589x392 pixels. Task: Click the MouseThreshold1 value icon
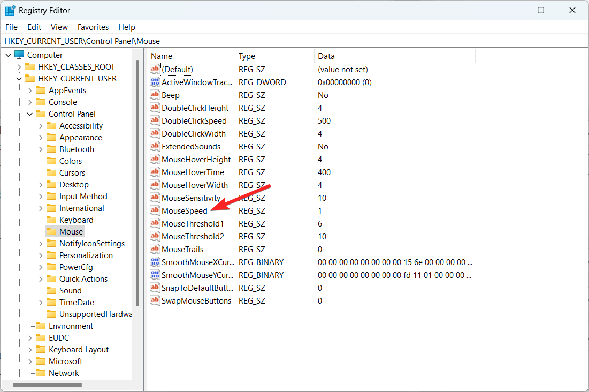tap(155, 223)
